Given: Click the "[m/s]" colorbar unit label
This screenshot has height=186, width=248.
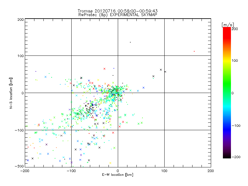Looking at the screenshot, I should [x=228, y=25].
